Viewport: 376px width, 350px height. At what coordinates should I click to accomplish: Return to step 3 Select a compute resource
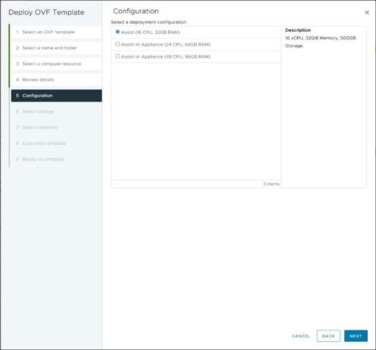coord(56,64)
